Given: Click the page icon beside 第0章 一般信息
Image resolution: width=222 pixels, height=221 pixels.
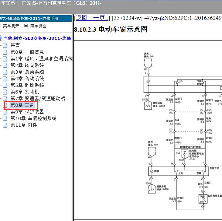Looking at the screenshot, I should click(5, 52).
